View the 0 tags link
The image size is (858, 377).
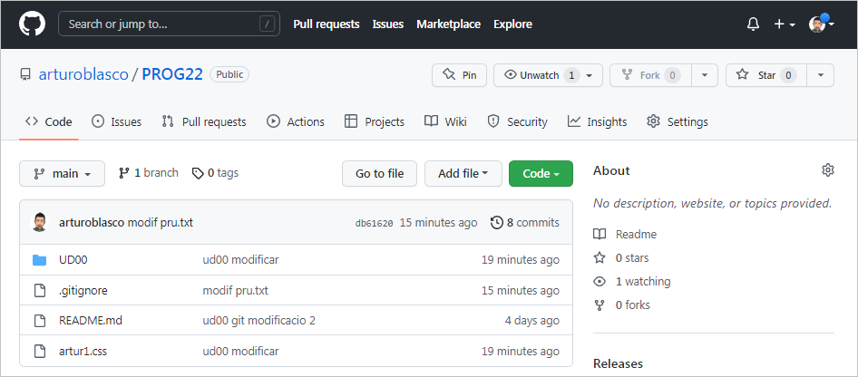[x=215, y=173]
